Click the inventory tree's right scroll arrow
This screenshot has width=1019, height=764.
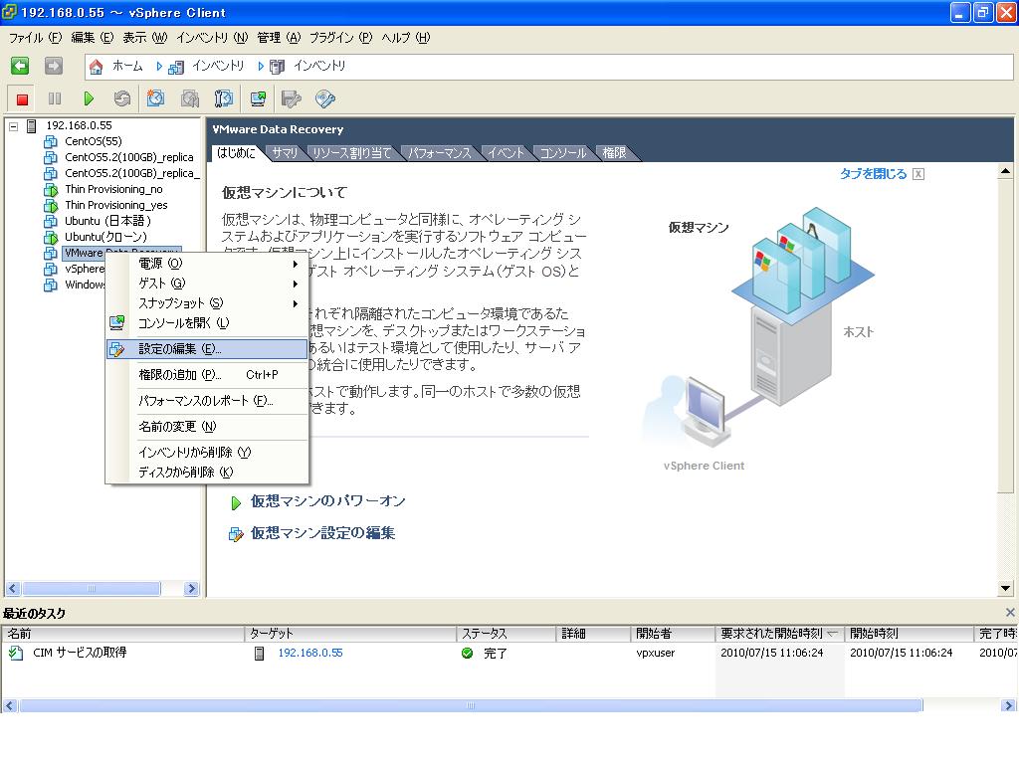tap(191, 589)
